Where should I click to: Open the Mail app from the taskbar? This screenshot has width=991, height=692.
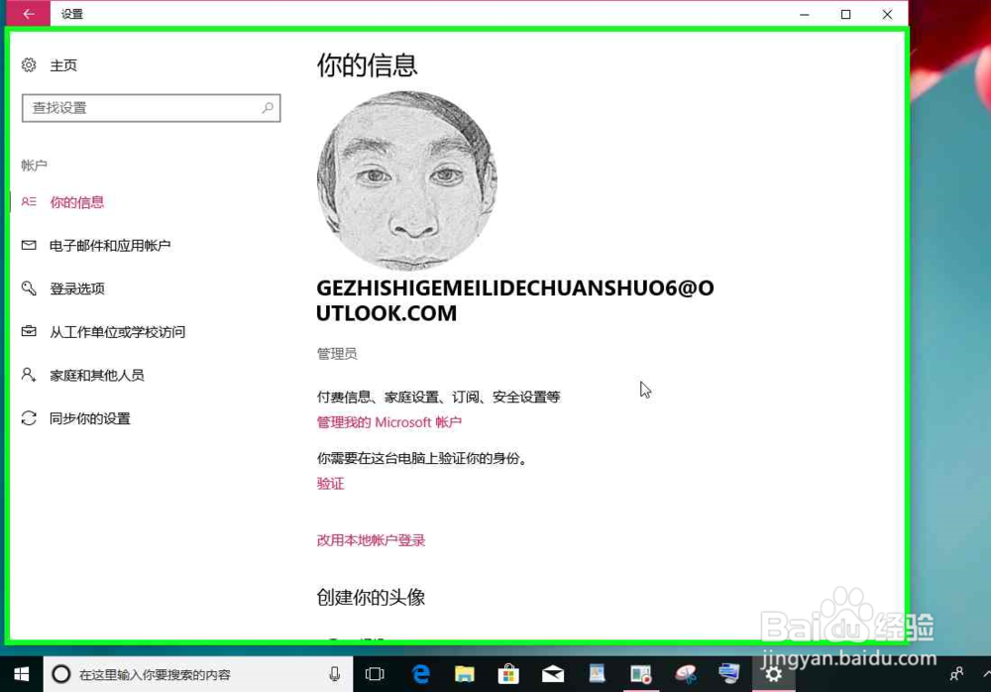[553, 674]
